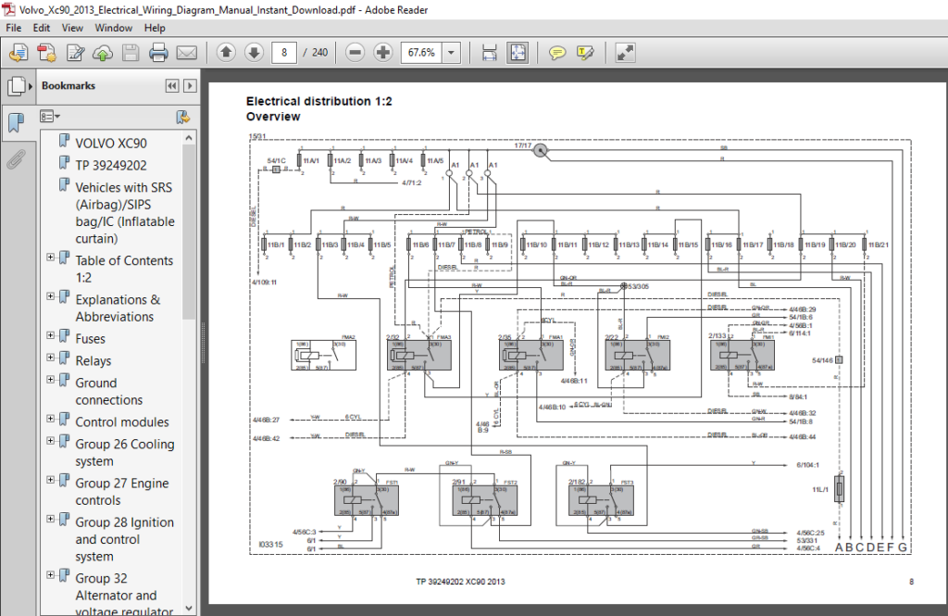Screen dimensions: 948x616
Task: Zoom in with the plus button
Action: (x=382, y=53)
